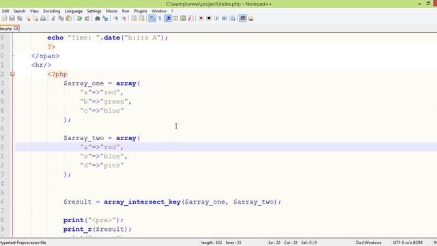Click the Zoom Out icon

click(x=124, y=18)
